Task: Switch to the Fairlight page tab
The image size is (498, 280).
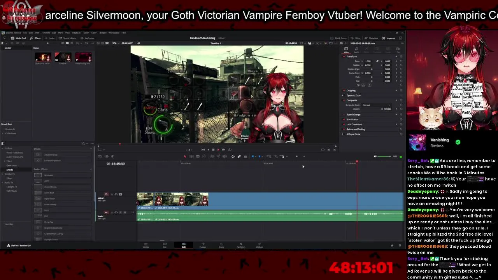Action: [x=240, y=245]
